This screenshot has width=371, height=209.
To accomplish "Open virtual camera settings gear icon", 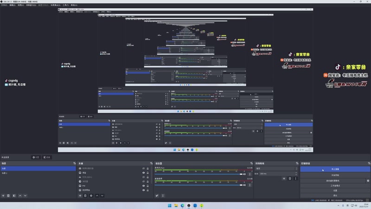I will (368, 181).
